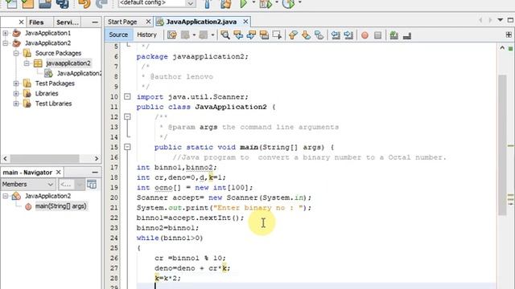
Task: Open the Members dropdown in Navigator
Action: (27, 185)
